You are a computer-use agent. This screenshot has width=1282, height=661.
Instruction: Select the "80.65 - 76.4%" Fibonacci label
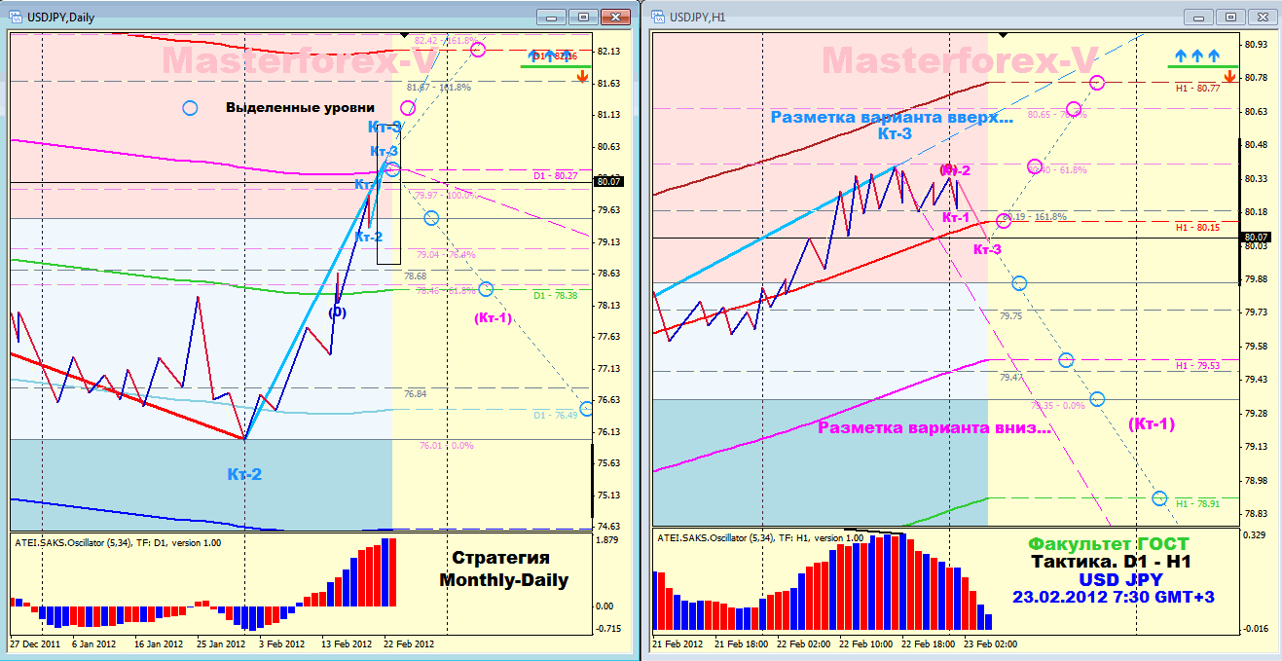click(x=1057, y=115)
